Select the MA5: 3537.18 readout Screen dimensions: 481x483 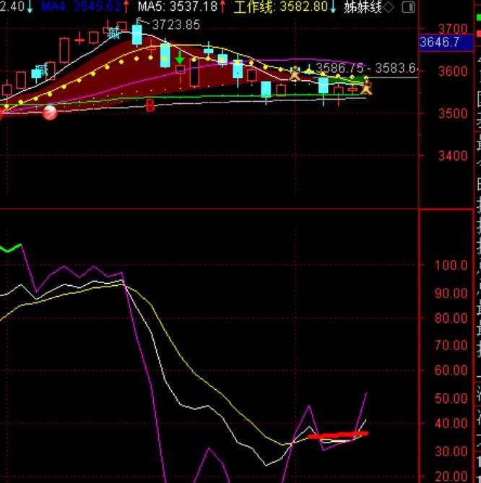click(x=178, y=6)
